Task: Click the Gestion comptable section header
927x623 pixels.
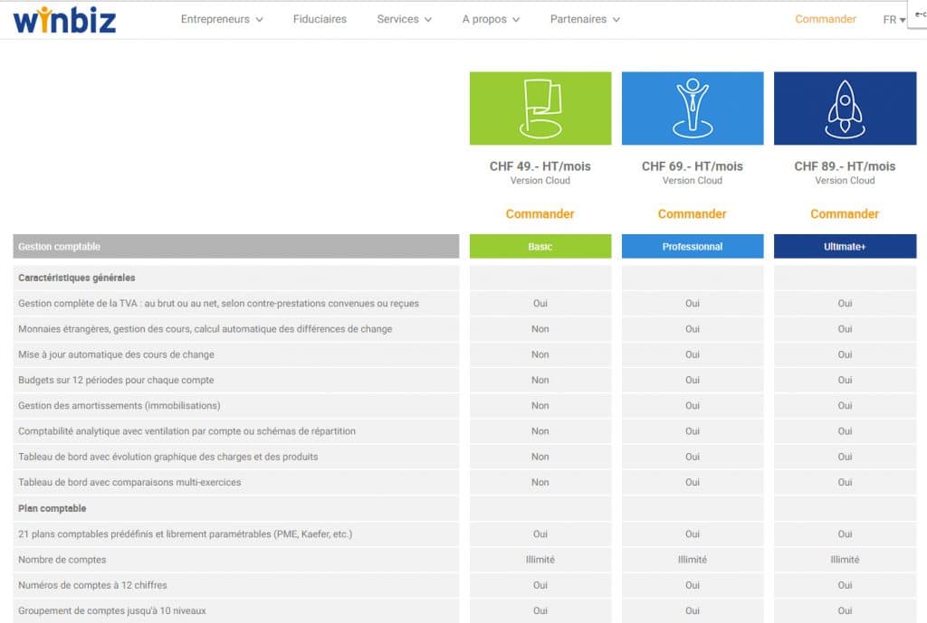Action: 236,246
